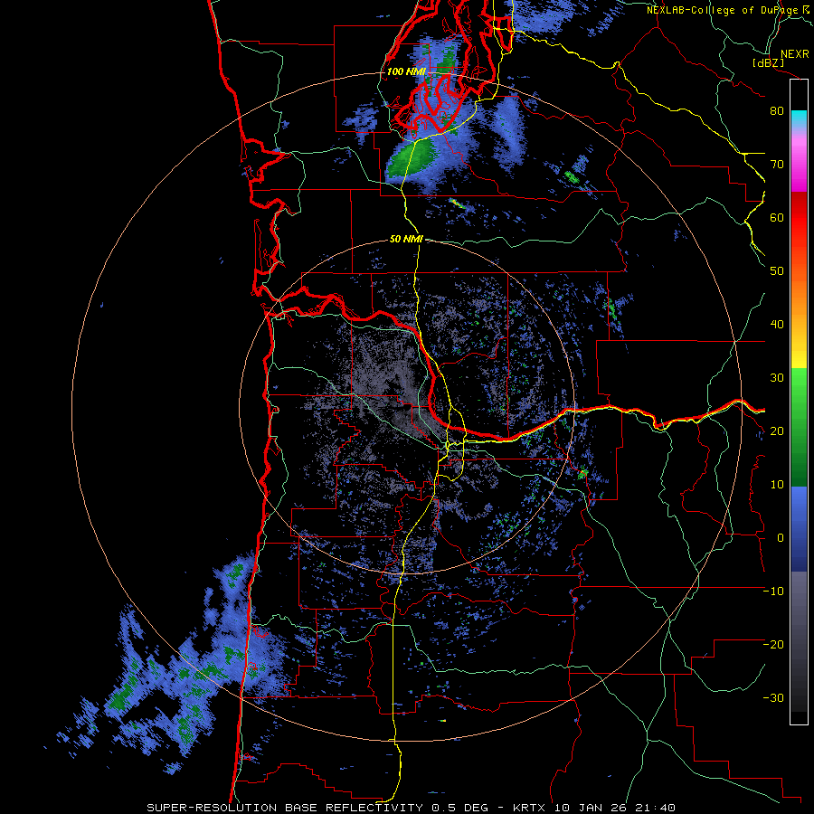
Task: Click the 20 value on dBZ scale
Action: pyautogui.click(x=777, y=431)
